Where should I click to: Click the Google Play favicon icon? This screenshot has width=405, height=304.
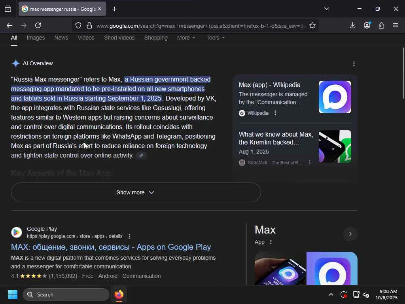click(17, 232)
